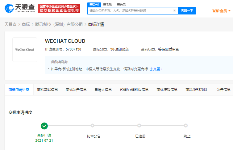Click the 初审公告 progress step marker
This screenshot has height=150, width=233.
tap(92, 126)
